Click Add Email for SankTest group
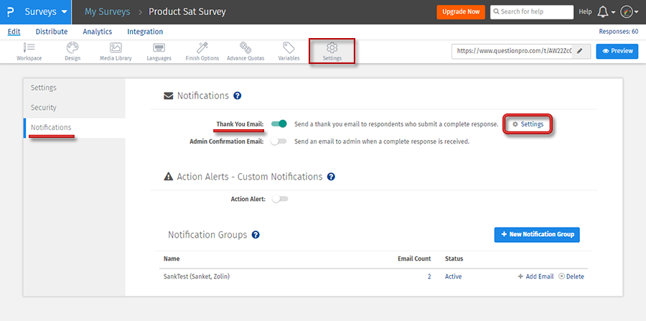 click(x=535, y=276)
